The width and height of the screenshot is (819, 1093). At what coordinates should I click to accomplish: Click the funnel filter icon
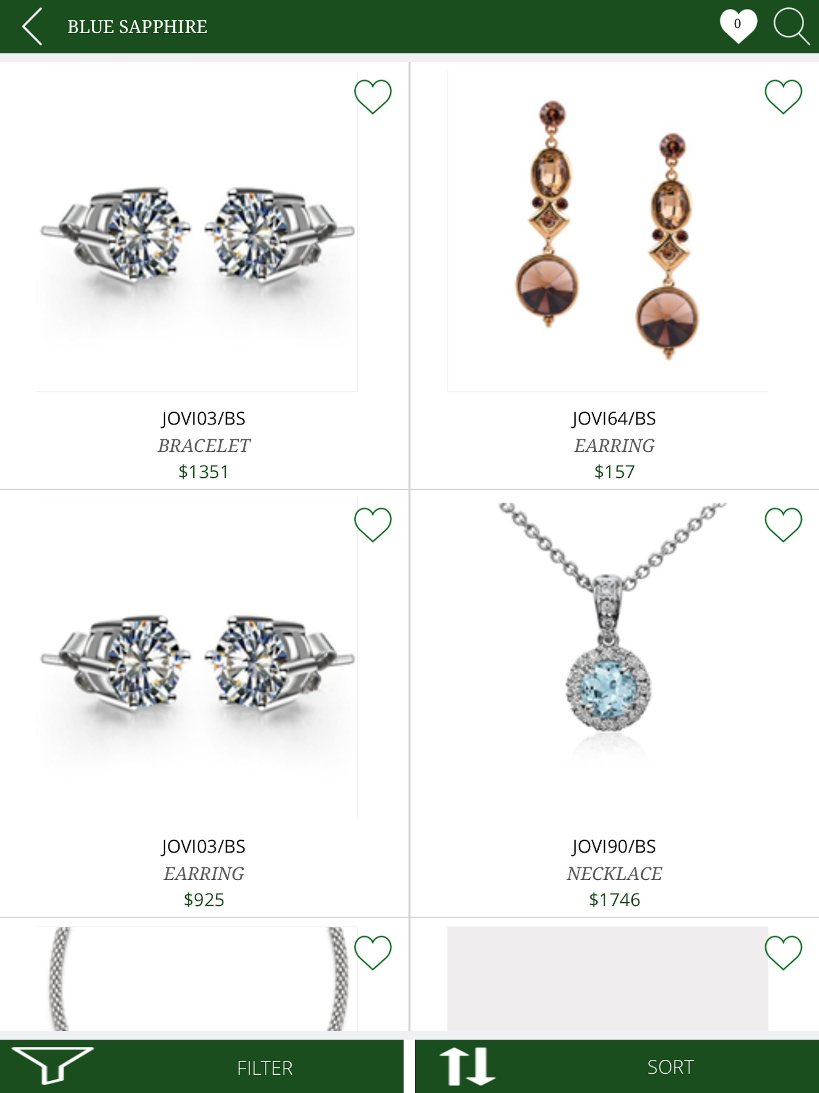pyautogui.click(x=52, y=1065)
